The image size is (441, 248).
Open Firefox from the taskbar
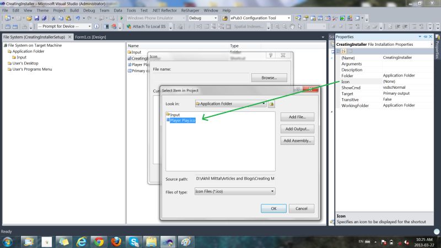pyautogui.click(x=116, y=242)
